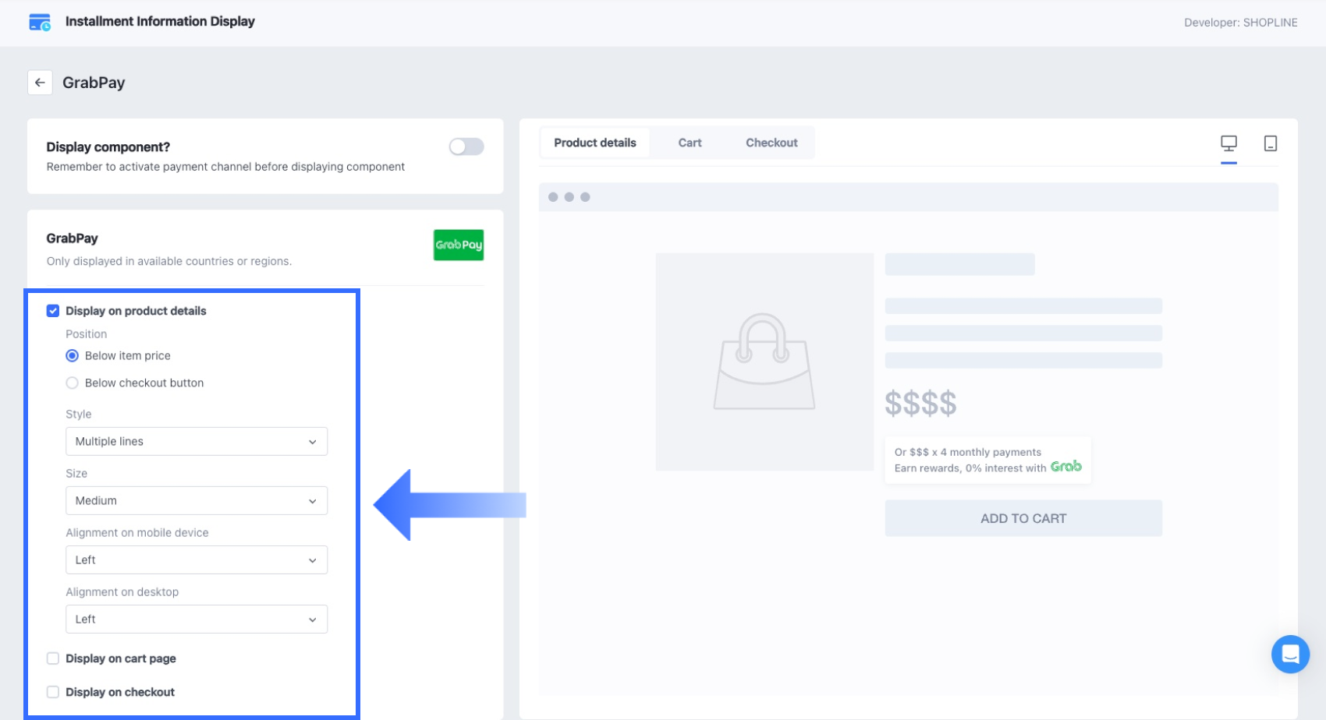
Task: Open the Style dropdown showing Multiple lines
Action: (197, 442)
